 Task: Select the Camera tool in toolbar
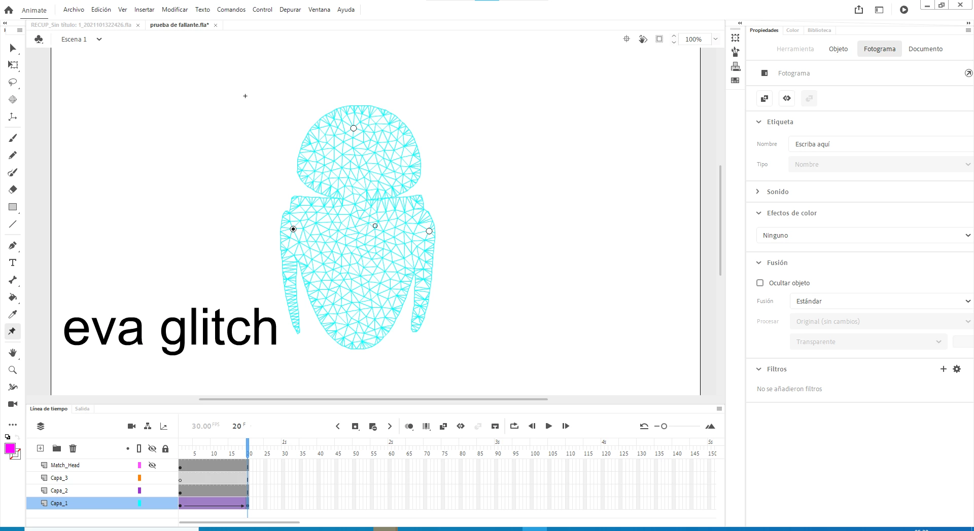(x=13, y=404)
